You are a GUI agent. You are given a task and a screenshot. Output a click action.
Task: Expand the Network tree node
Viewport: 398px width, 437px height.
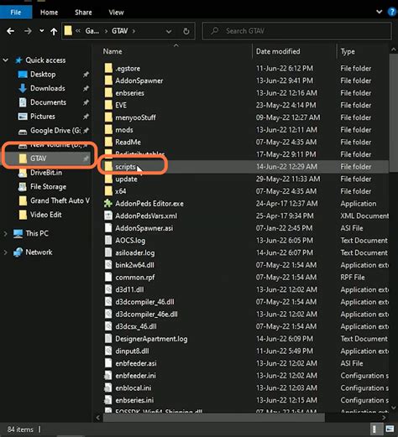(x=5, y=252)
